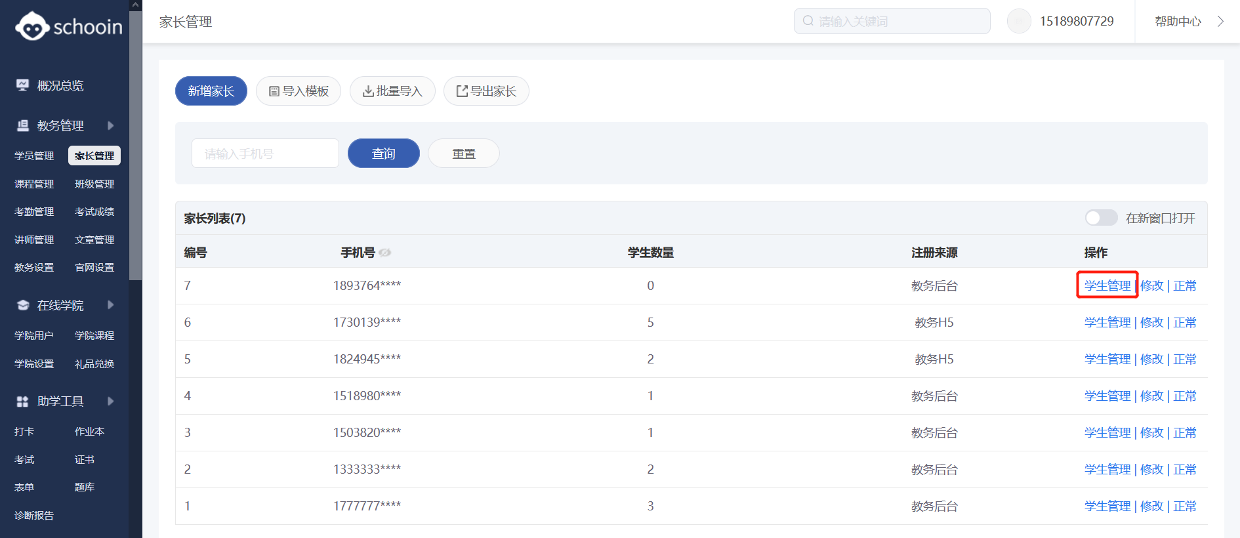
Task: Expand the 帮助中心 chevron arrow
Action: (1220, 21)
